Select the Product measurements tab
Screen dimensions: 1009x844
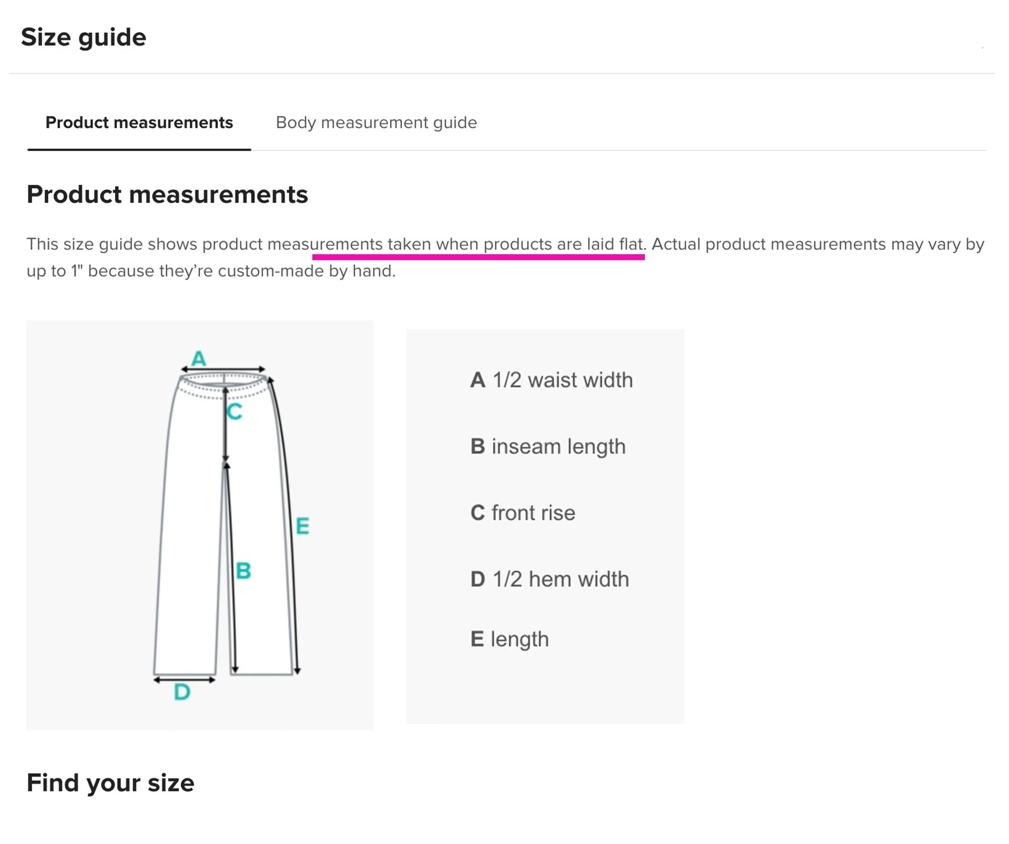point(139,123)
